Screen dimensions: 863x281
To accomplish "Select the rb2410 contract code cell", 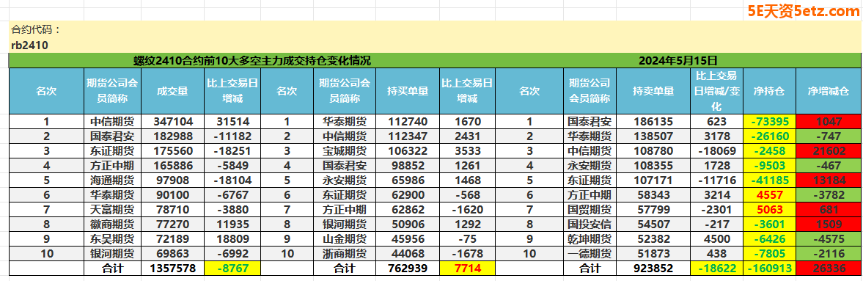I will point(29,45).
